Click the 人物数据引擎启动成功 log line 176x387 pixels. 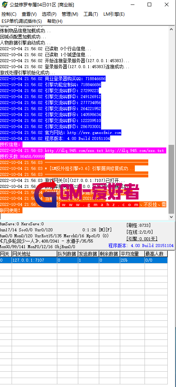(x=25, y=43)
